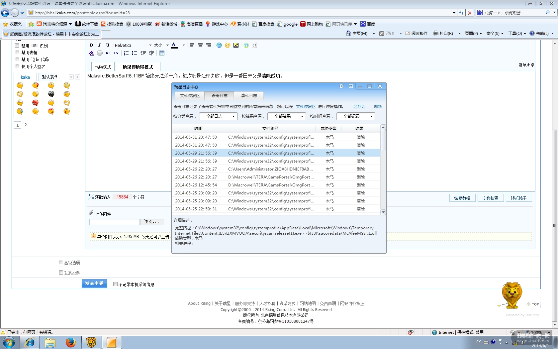This screenshot has width=558, height=349.
Task: Expand the 页面(P) command bar menu
Action: [x=473, y=34]
